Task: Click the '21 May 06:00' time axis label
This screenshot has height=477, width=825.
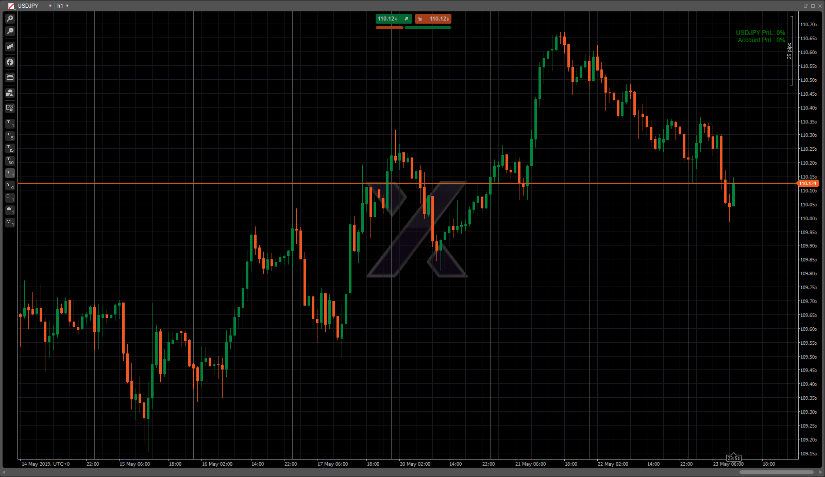Action: pyautogui.click(x=530, y=464)
